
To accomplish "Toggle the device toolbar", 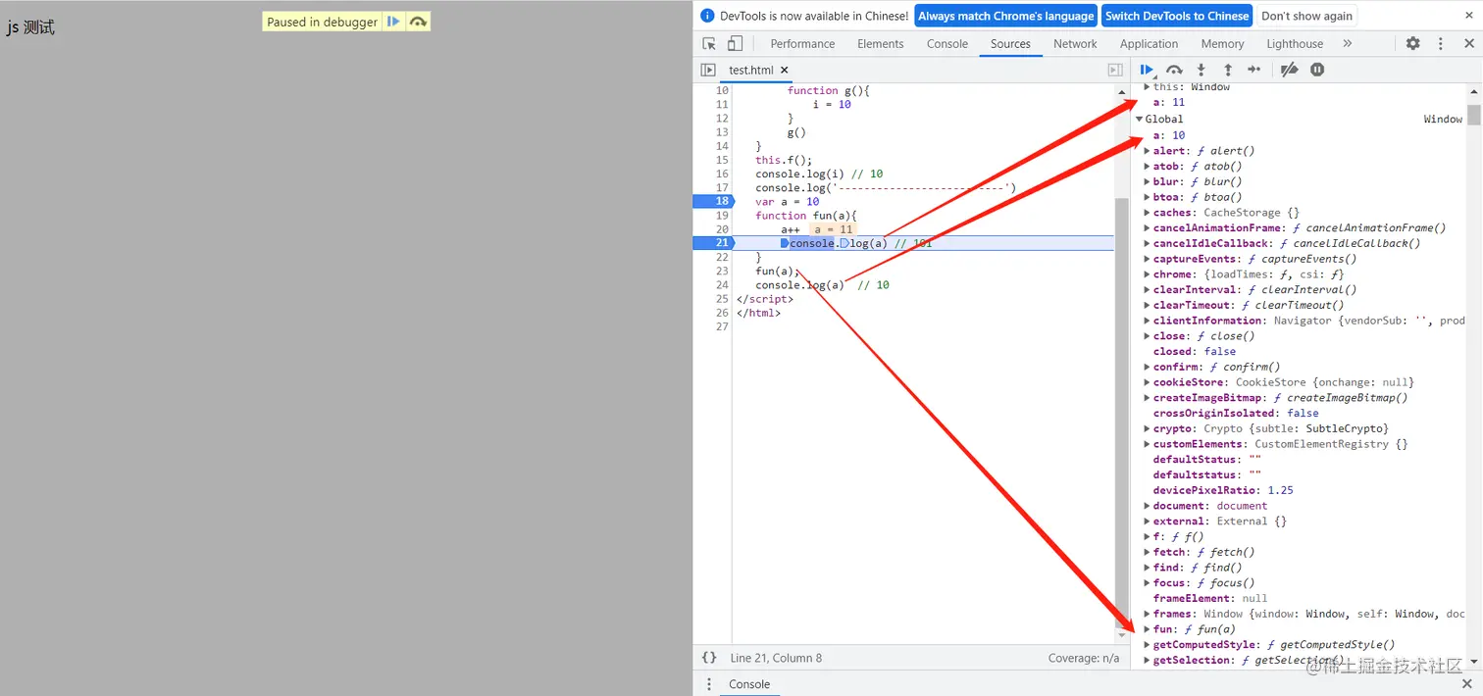I will click(x=735, y=43).
